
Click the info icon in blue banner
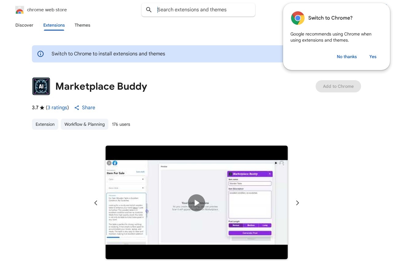pos(41,54)
